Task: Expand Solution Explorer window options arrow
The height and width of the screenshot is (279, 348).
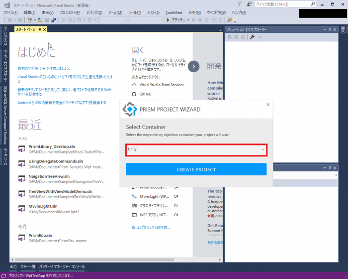Action: pos(324,30)
